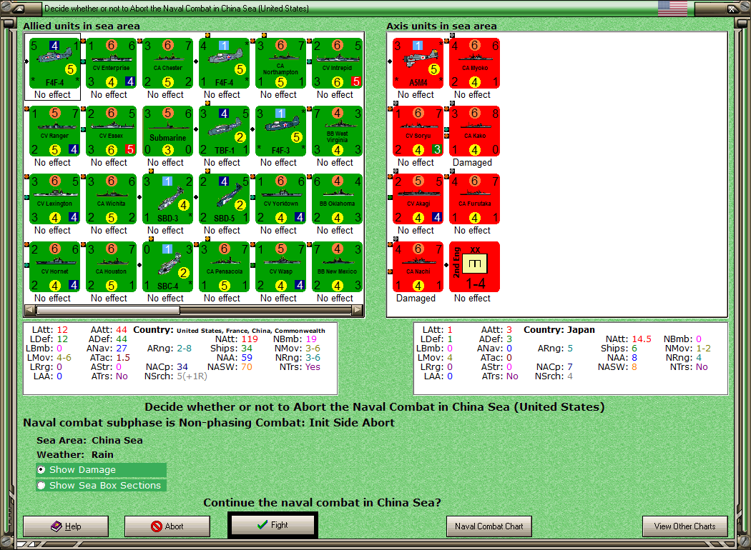Click the Allied units scrollbar right arrow
Screen dimensions: 751x550
[x=358, y=311]
